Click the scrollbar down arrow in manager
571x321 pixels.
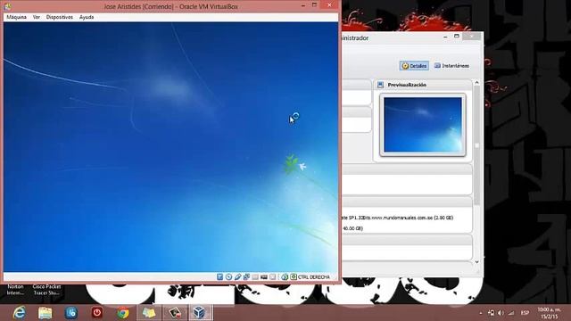(x=476, y=262)
